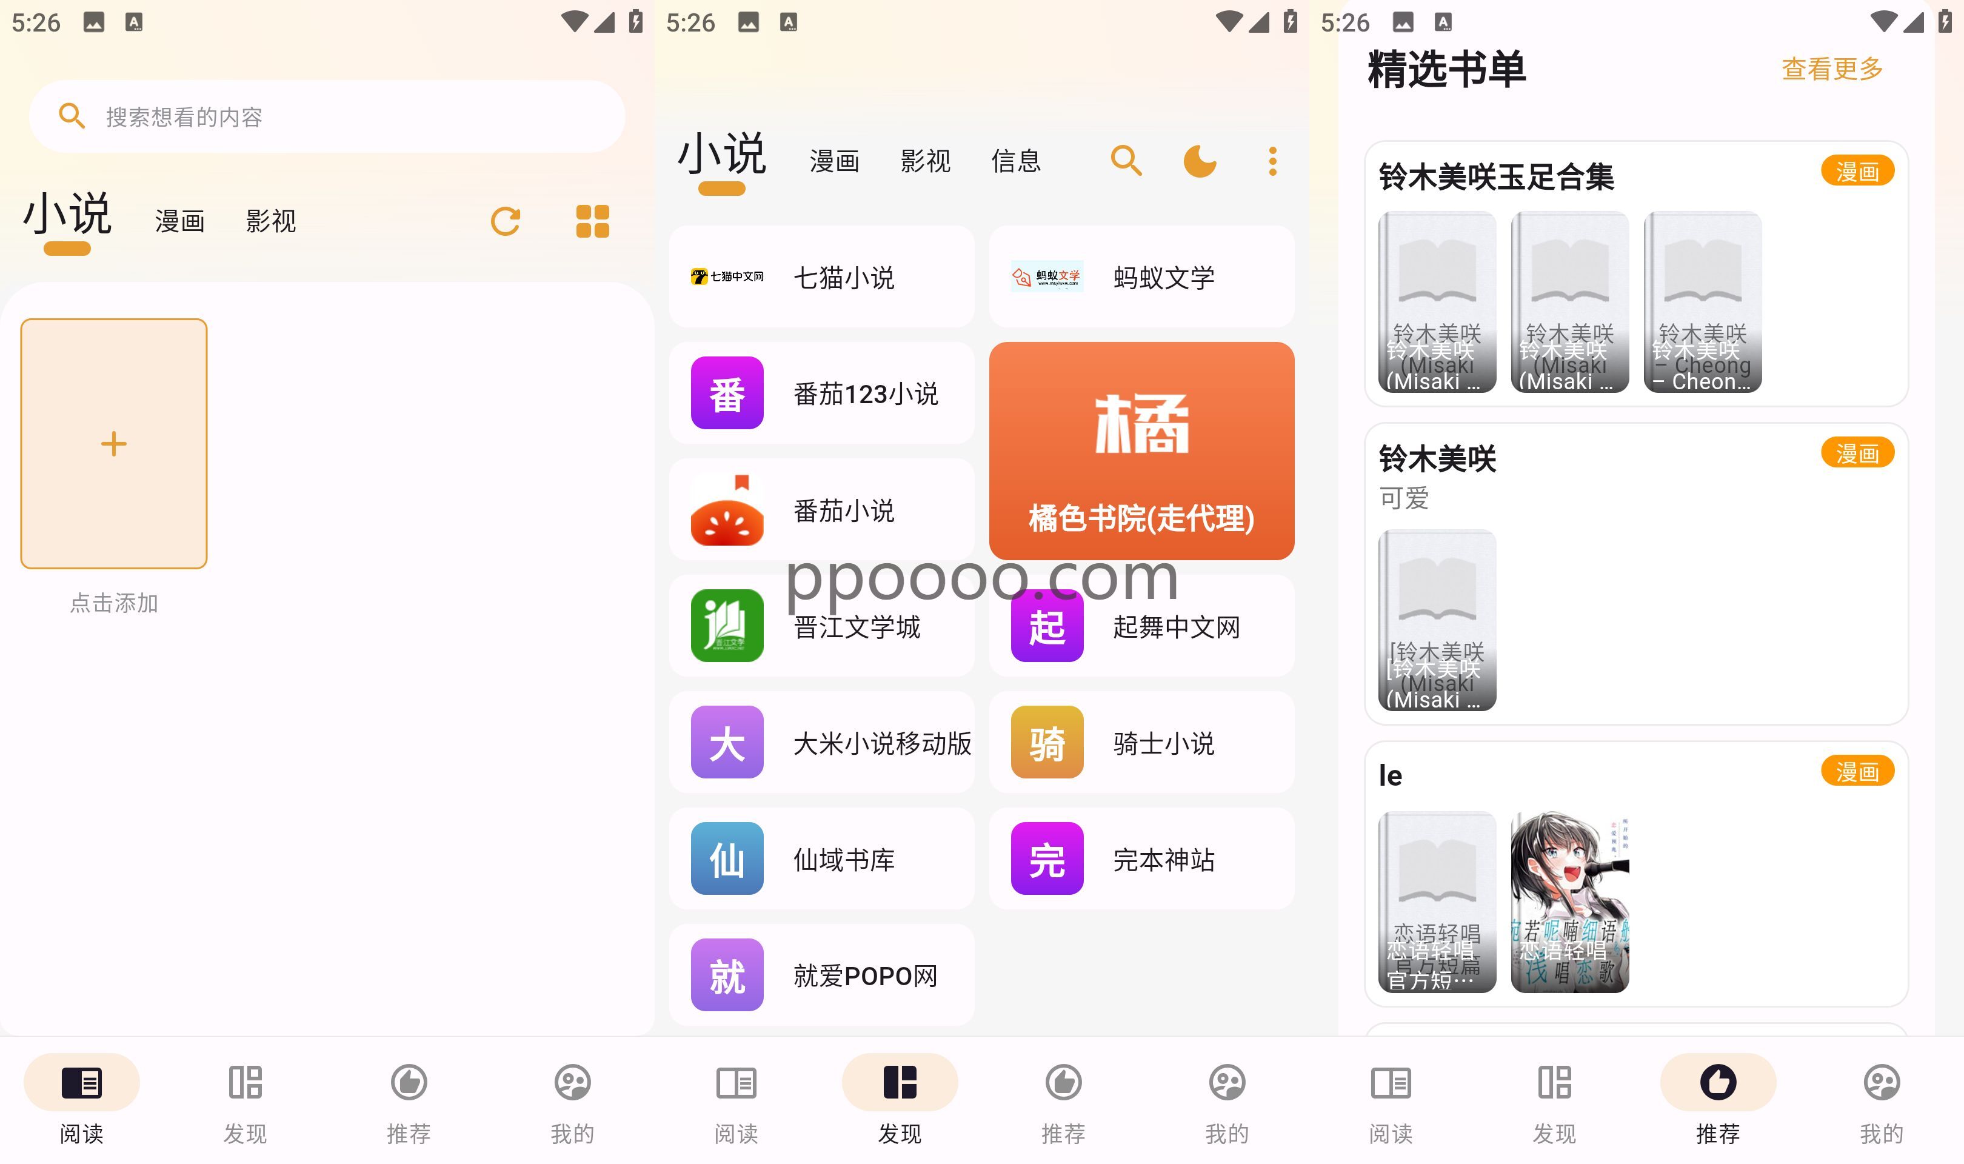Select the 漫画 tab on the discover screen

click(834, 162)
